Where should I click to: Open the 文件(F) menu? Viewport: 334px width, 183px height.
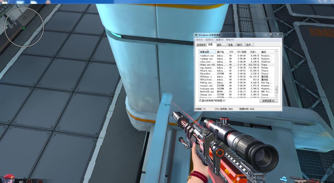click(199, 40)
